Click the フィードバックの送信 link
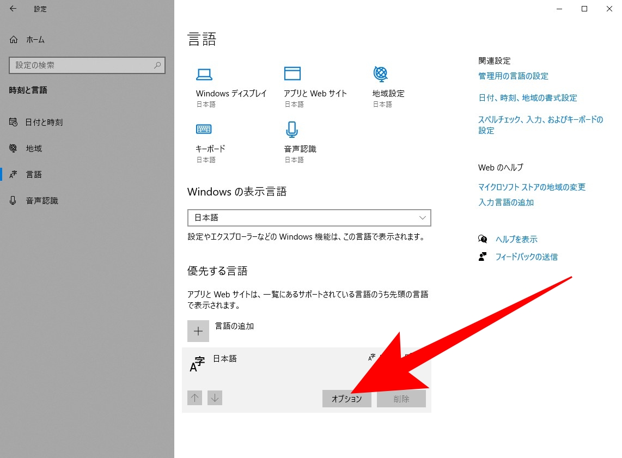 (526, 257)
